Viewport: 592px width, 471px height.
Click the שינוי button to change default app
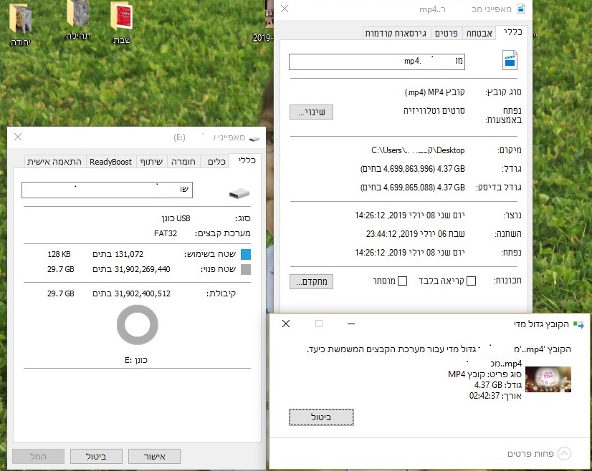pyautogui.click(x=311, y=112)
